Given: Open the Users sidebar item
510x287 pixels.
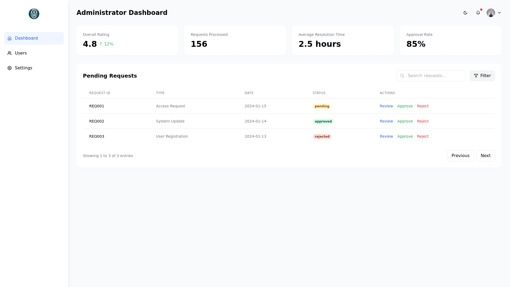Looking at the screenshot, I should (x=21, y=53).
